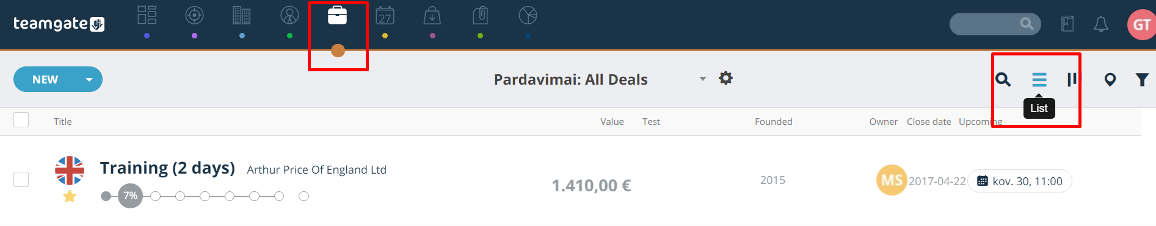This screenshot has height=226, width=1156.
Task: Expand the NEW button dropdown arrow
Action: (89, 80)
